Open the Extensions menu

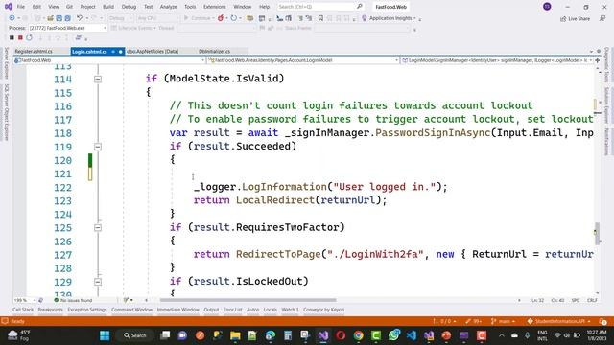(215, 7)
